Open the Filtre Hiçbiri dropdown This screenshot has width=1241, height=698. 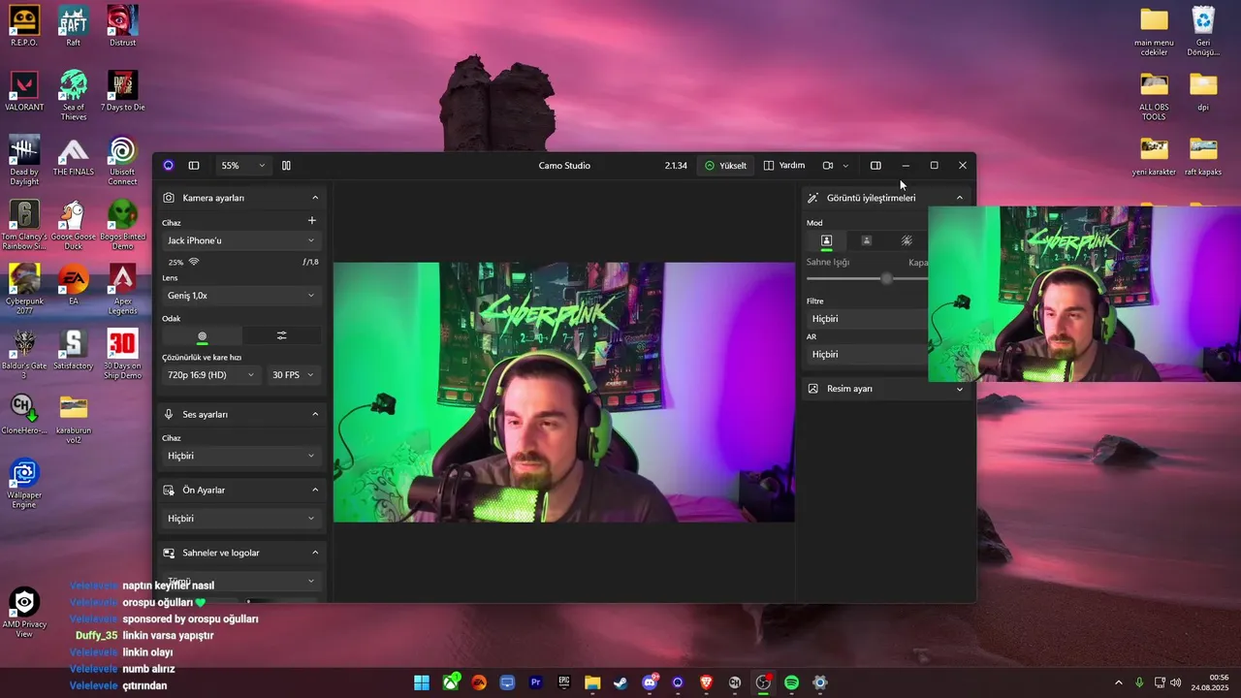(x=867, y=319)
